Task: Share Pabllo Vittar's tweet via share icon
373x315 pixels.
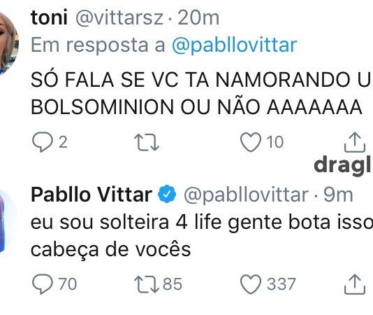Action: pos(355,284)
